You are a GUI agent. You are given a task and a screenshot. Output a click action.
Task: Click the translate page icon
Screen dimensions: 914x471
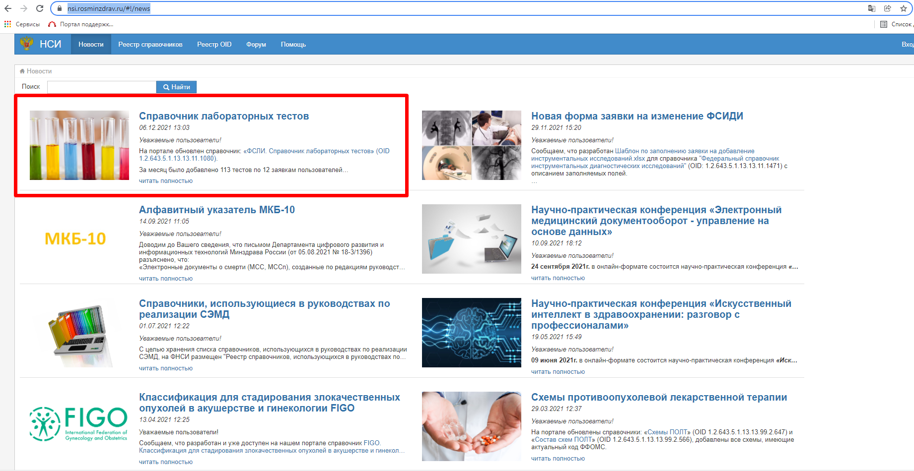point(871,8)
